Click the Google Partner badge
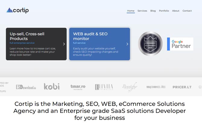The width and height of the screenshot is (202, 123). (x=180, y=44)
